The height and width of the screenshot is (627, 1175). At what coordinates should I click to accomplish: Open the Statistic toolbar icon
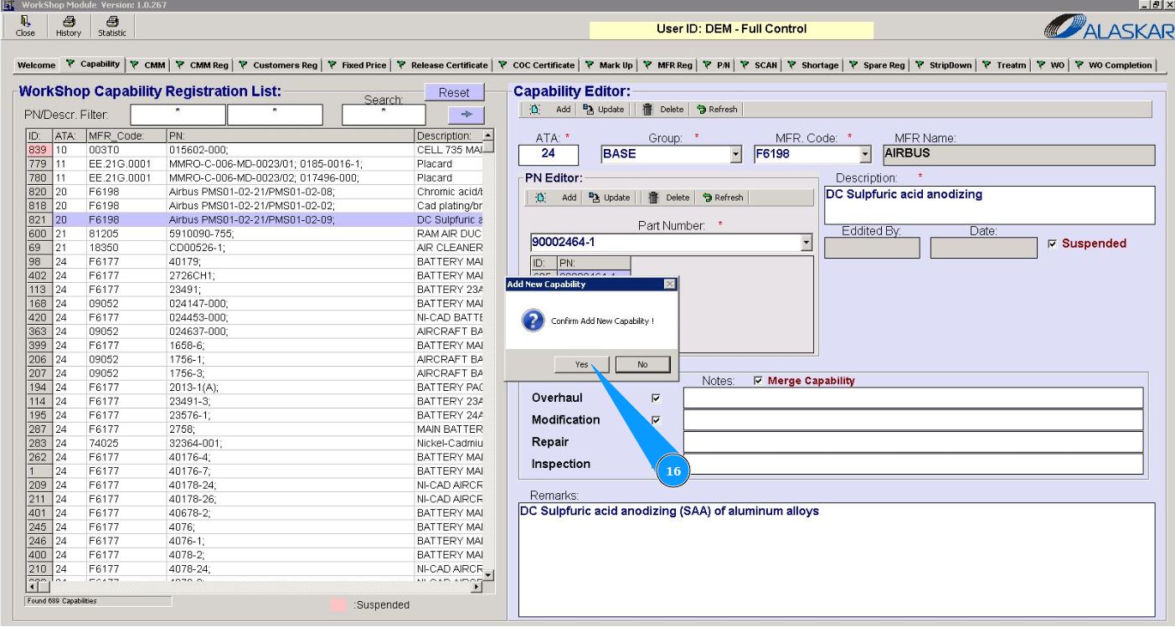click(x=112, y=27)
